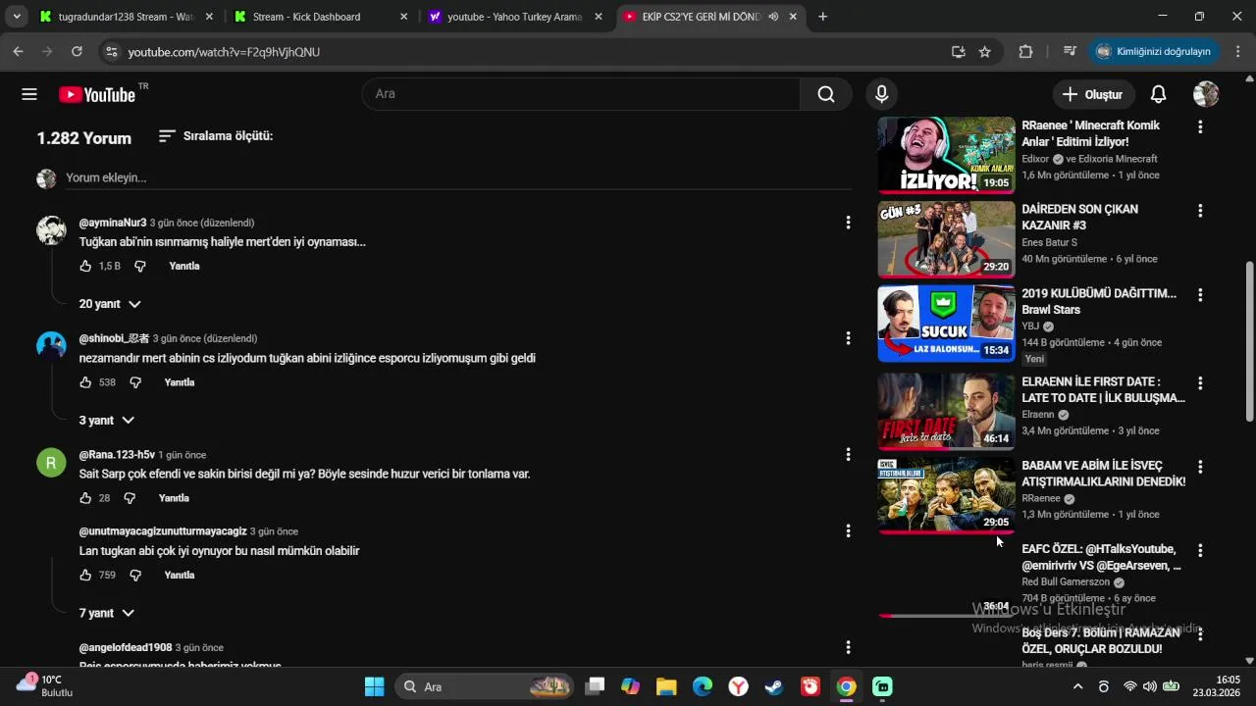Switch to the Stream - Kick Dashboard tab
1256x706 pixels.
321,17
